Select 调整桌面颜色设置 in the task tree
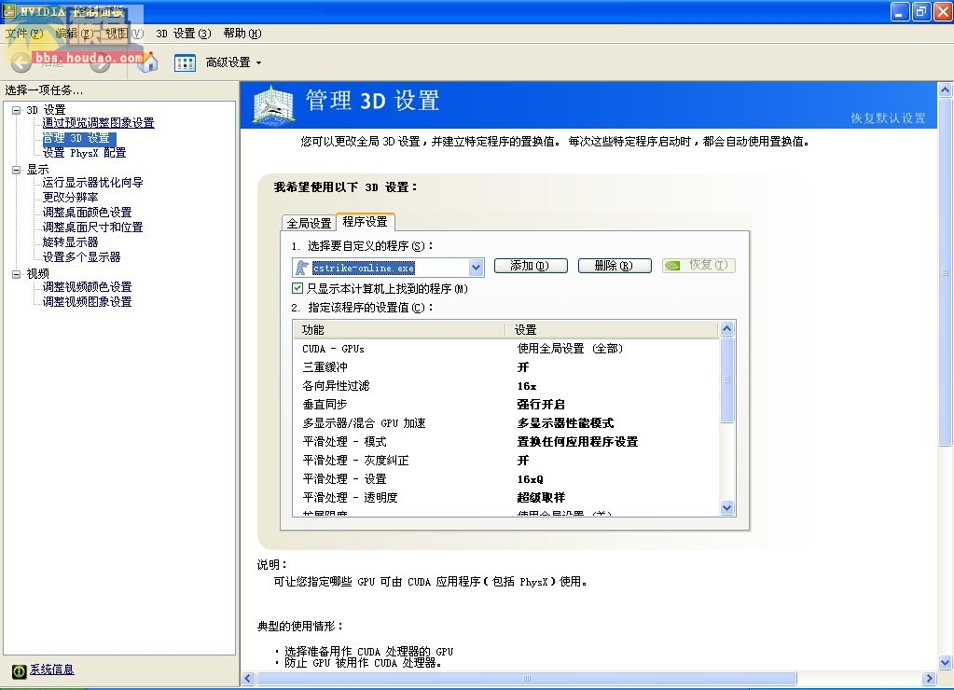The image size is (954, 690). tap(87, 213)
